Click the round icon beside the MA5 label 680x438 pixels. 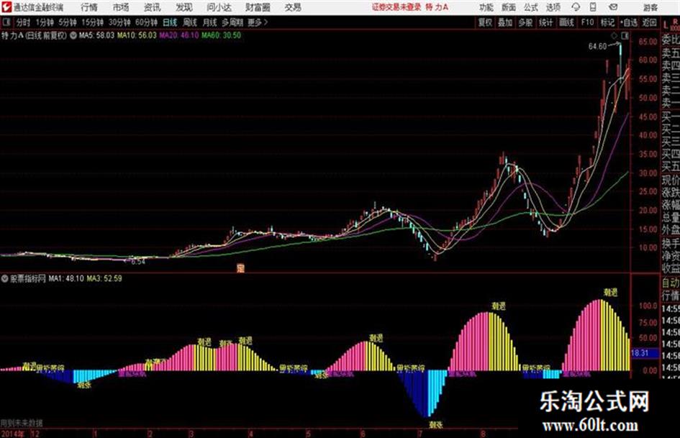[73, 35]
